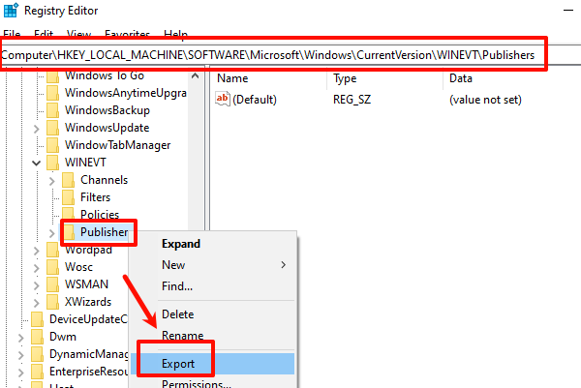Select the DeviceUpdateC folder icon
581x388 pixels.
(x=37, y=319)
